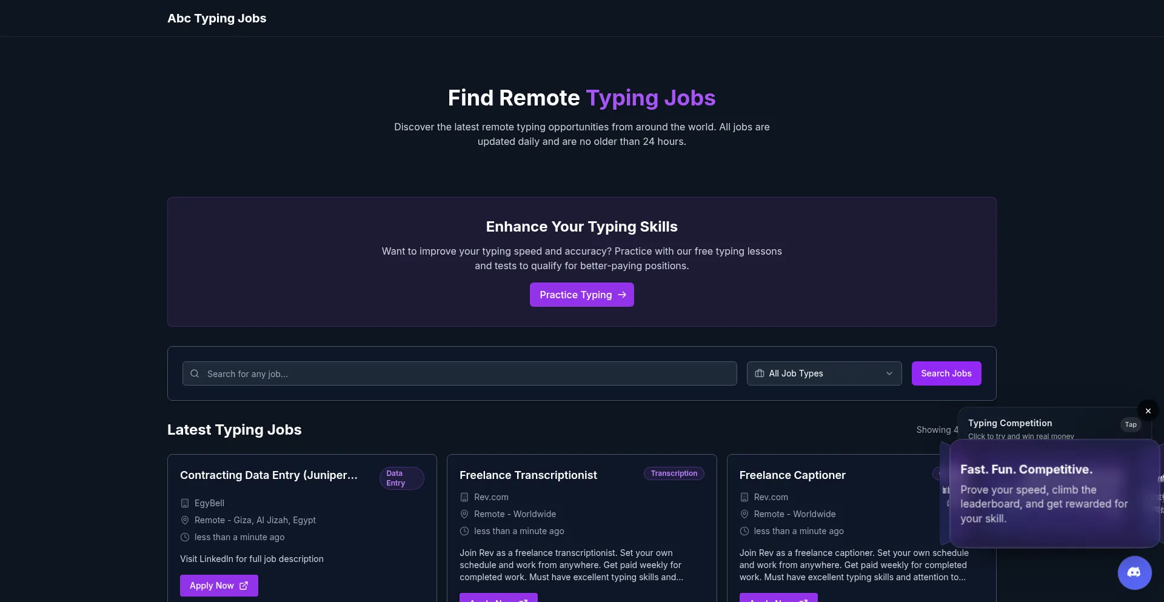
Task: Expand job types via chevron arrow
Action: coord(889,373)
